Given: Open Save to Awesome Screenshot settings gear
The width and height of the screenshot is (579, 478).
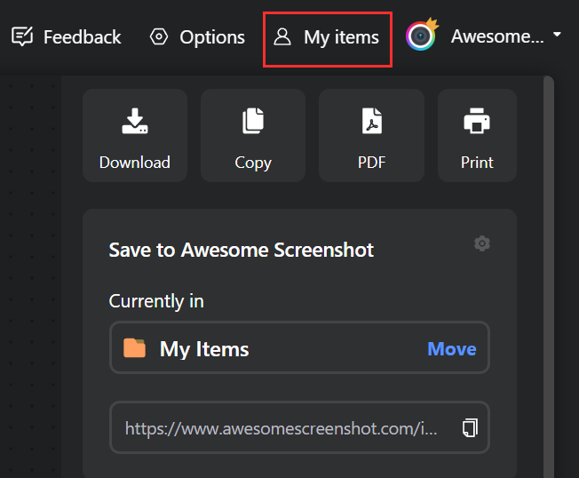Looking at the screenshot, I should 482,243.
